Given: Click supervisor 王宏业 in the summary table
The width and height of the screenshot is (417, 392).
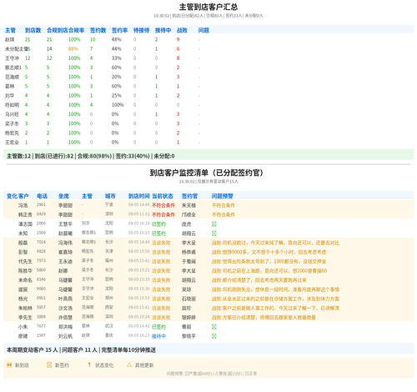Looking at the screenshot, I should (12, 143).
